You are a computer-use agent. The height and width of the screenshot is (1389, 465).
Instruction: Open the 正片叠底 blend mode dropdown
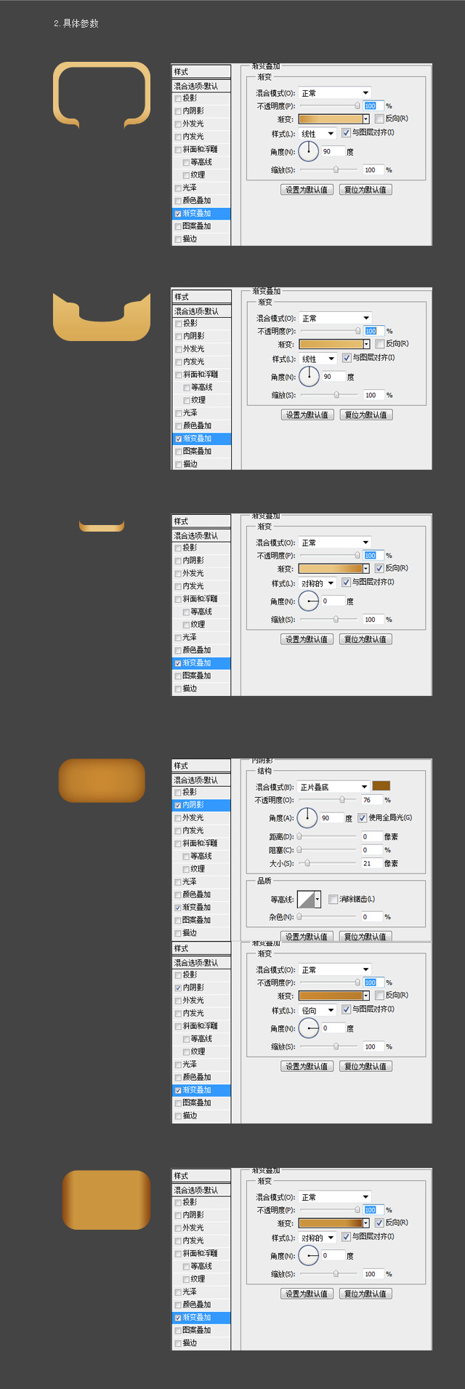[x=334, y=787]
